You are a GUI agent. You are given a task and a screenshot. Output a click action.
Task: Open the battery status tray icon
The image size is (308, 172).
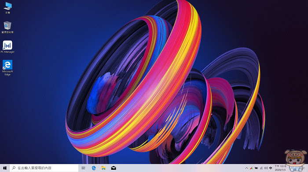point(257,168)
